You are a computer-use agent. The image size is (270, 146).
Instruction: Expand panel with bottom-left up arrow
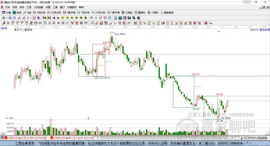(2, 133)
